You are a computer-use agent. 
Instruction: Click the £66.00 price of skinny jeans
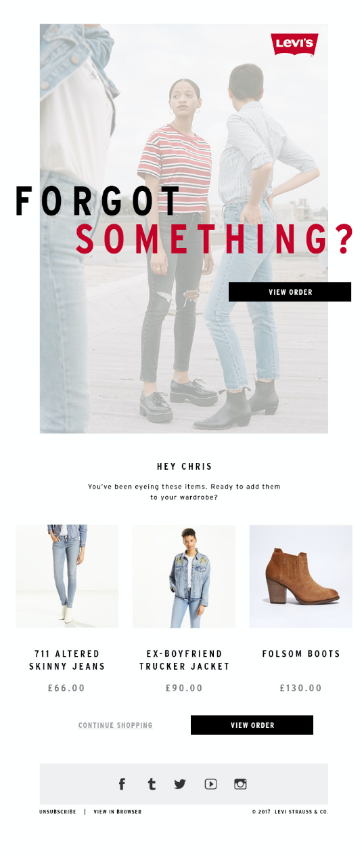(67, 688)
